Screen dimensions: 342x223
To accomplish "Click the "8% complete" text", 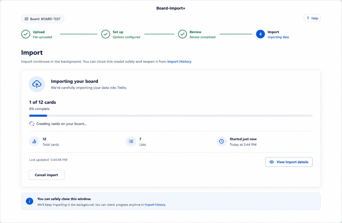I will point(39,109).
